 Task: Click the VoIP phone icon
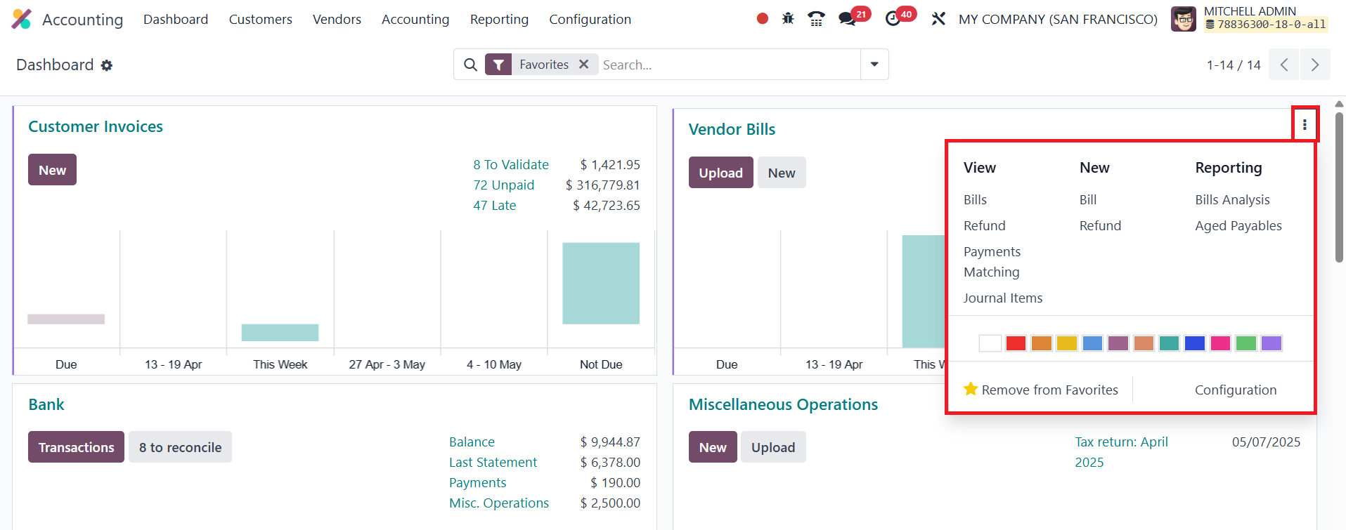click(x=816, y=19)
